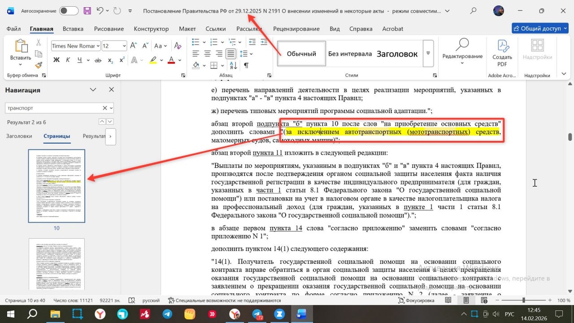Apply subscript formatting x₂

pos(110,61)
